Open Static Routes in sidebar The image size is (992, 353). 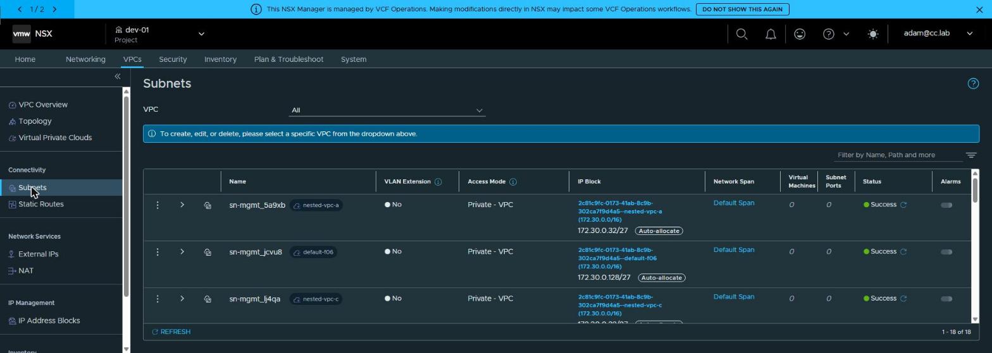coord(41,204)
